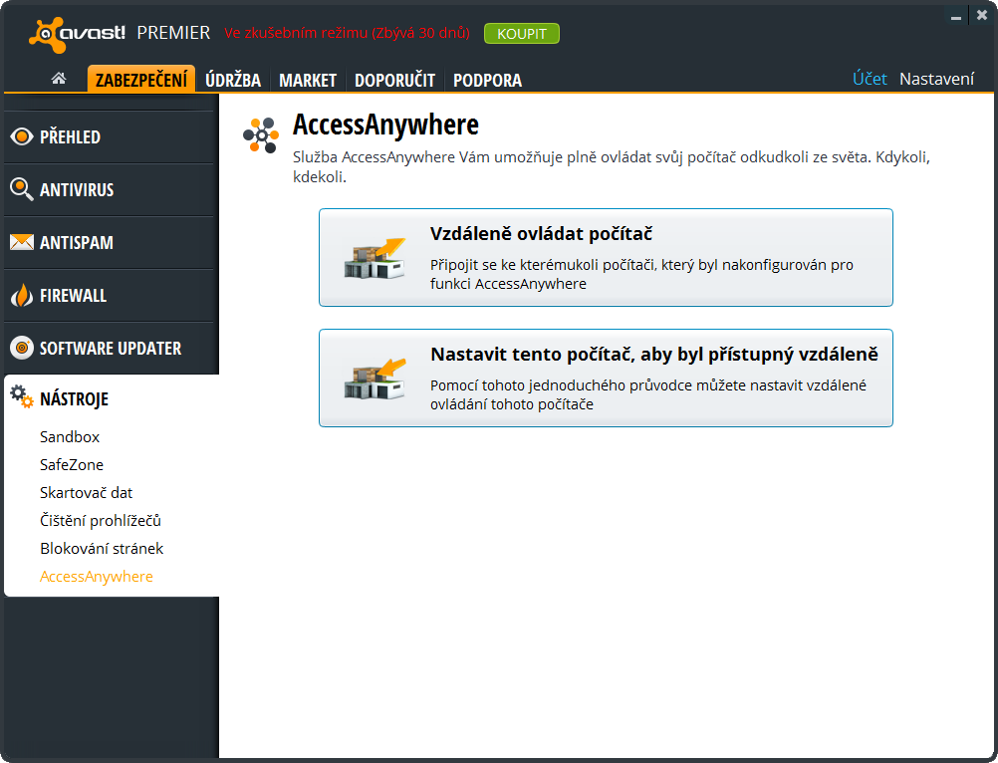Image resolution: width=998 pixels, height=763 pixels.
Task: Click the house icon with incoming arrow
Action: pyautogui.click(x=374, y=379)
